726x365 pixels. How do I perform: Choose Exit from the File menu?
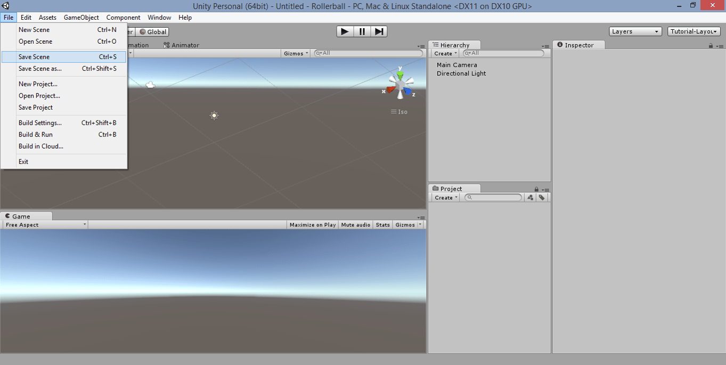[64, 162]
